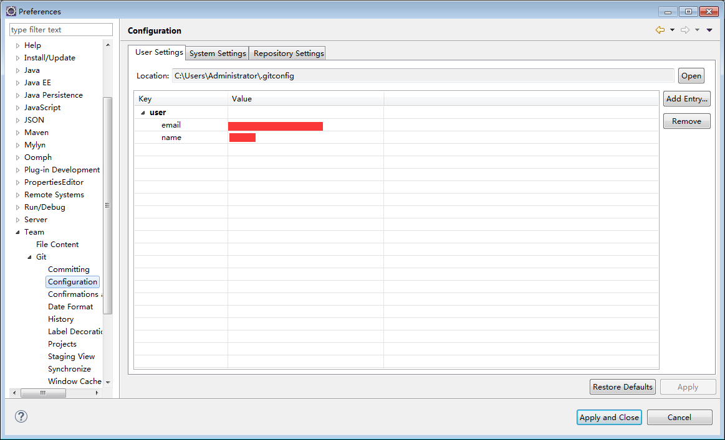Select JSON in the tree

pos(34,120)
